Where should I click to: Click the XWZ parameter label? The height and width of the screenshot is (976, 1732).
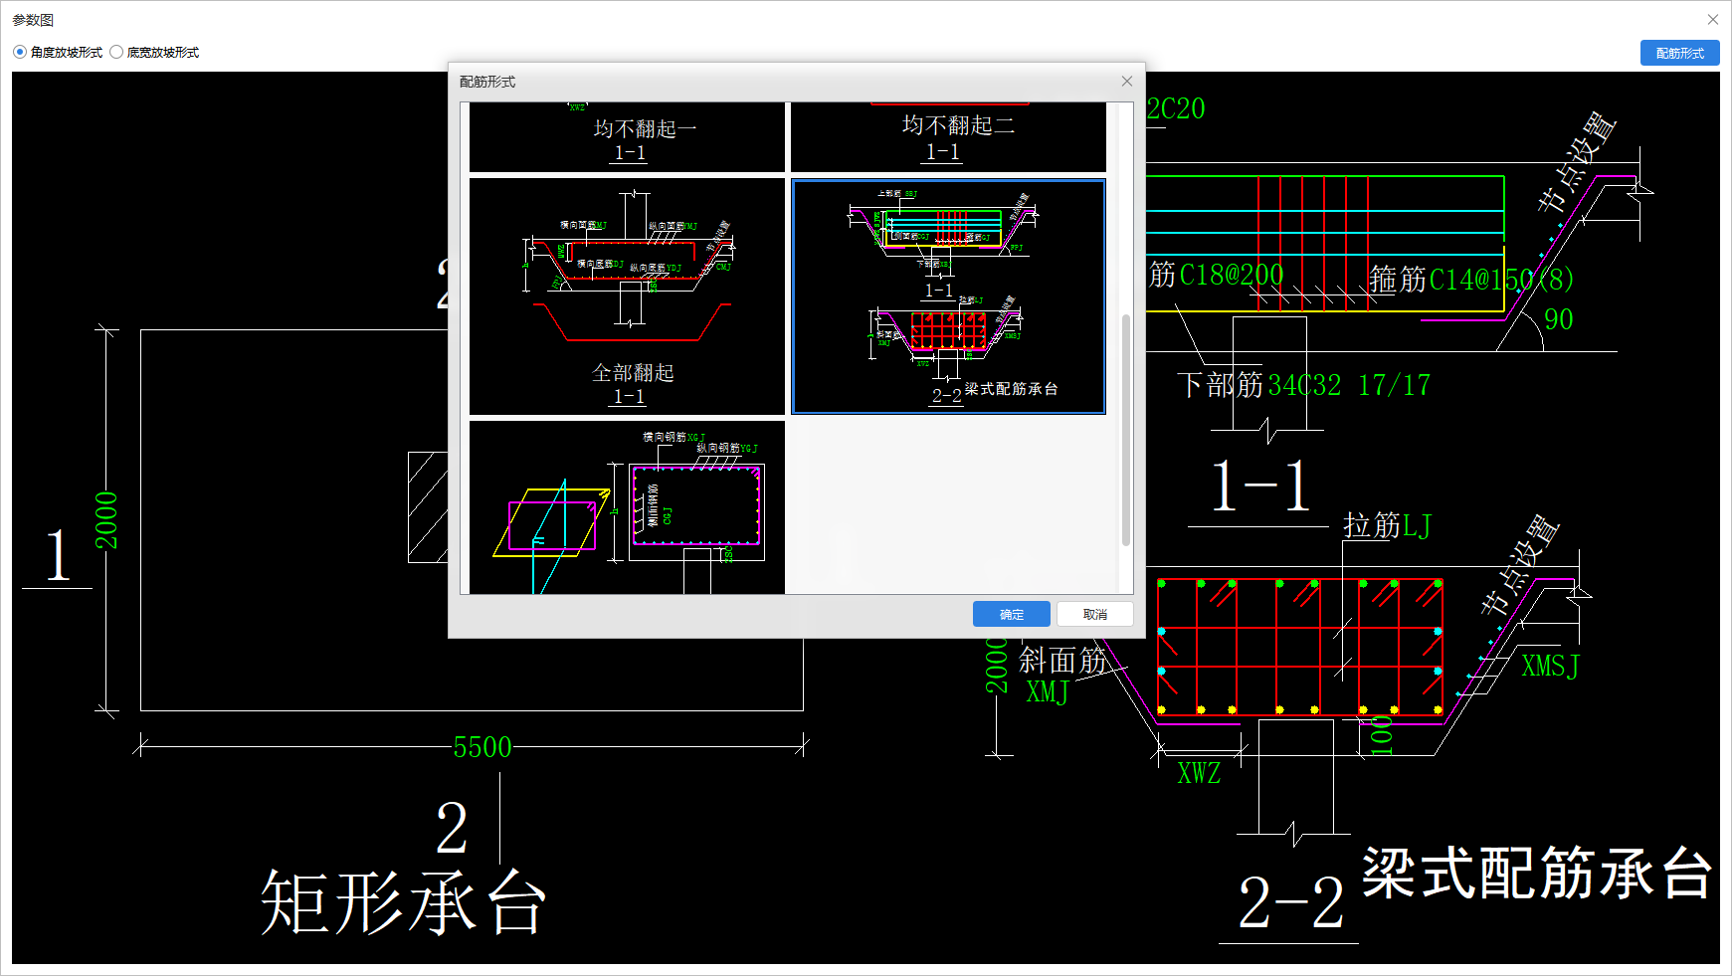tap(1199, 773)
